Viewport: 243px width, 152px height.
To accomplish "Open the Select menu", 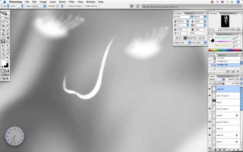I will (62, 2).
